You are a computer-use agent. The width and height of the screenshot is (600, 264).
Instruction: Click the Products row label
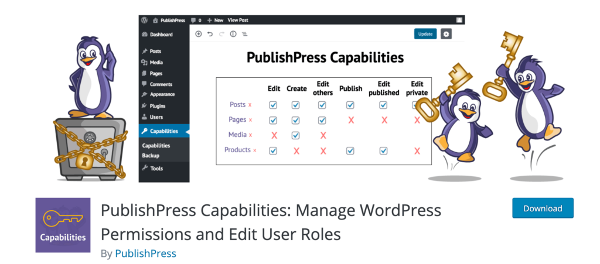coord(238,150)
